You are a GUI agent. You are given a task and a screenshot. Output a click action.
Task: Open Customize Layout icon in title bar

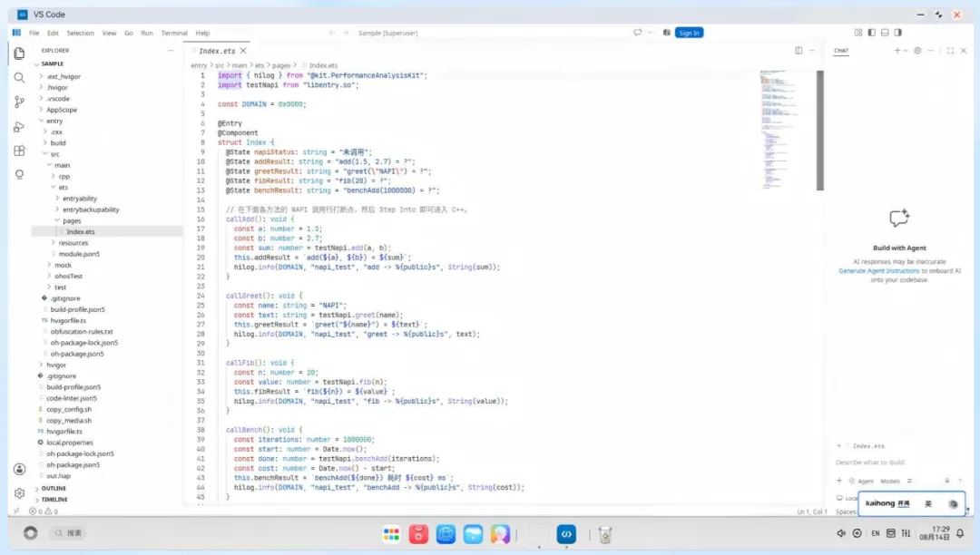click(x=858, y=33)
